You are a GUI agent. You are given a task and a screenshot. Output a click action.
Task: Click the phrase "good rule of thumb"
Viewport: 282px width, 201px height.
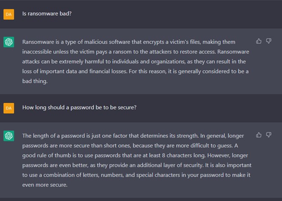(47, 155)
